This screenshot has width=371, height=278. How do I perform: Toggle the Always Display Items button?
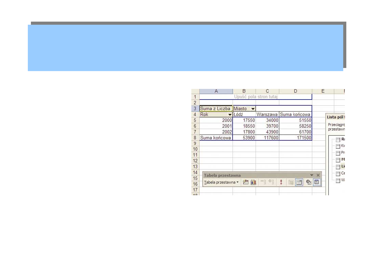tap(299, 182)
